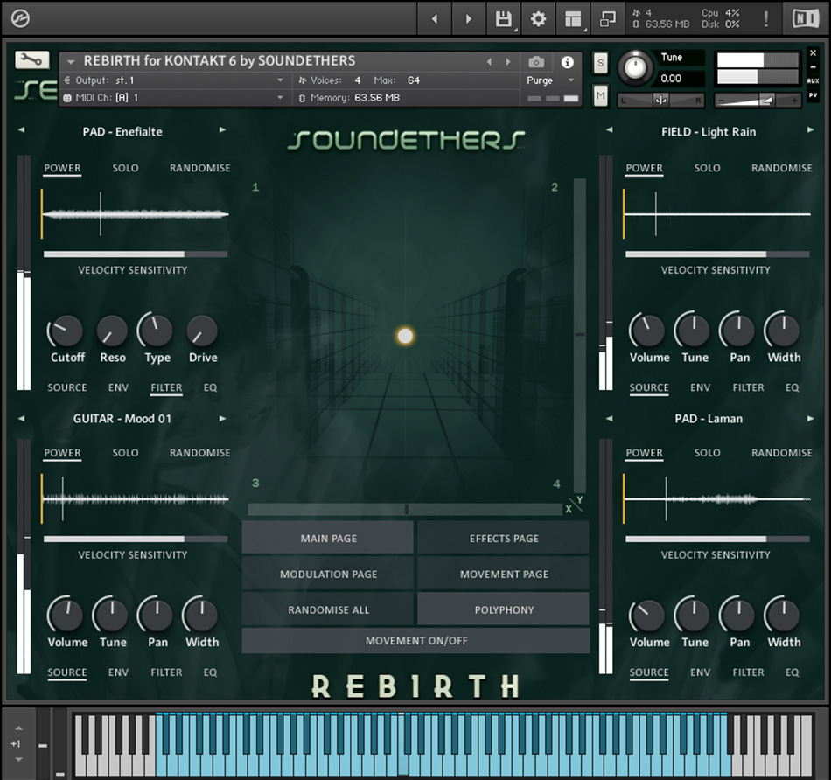The image size is (831, 780).
Task: Adjust the header Tune knob
Action: coord(635,68)
